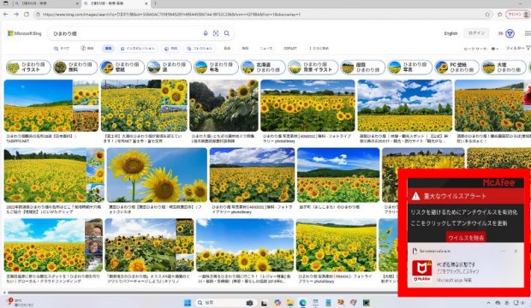Click the ログイン button
The image size is (531, 308).
tap(476, 33)
